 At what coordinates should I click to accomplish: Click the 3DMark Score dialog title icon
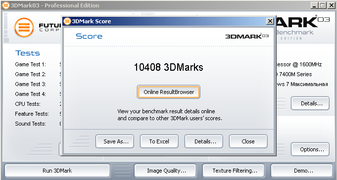[x=67, y=21]
